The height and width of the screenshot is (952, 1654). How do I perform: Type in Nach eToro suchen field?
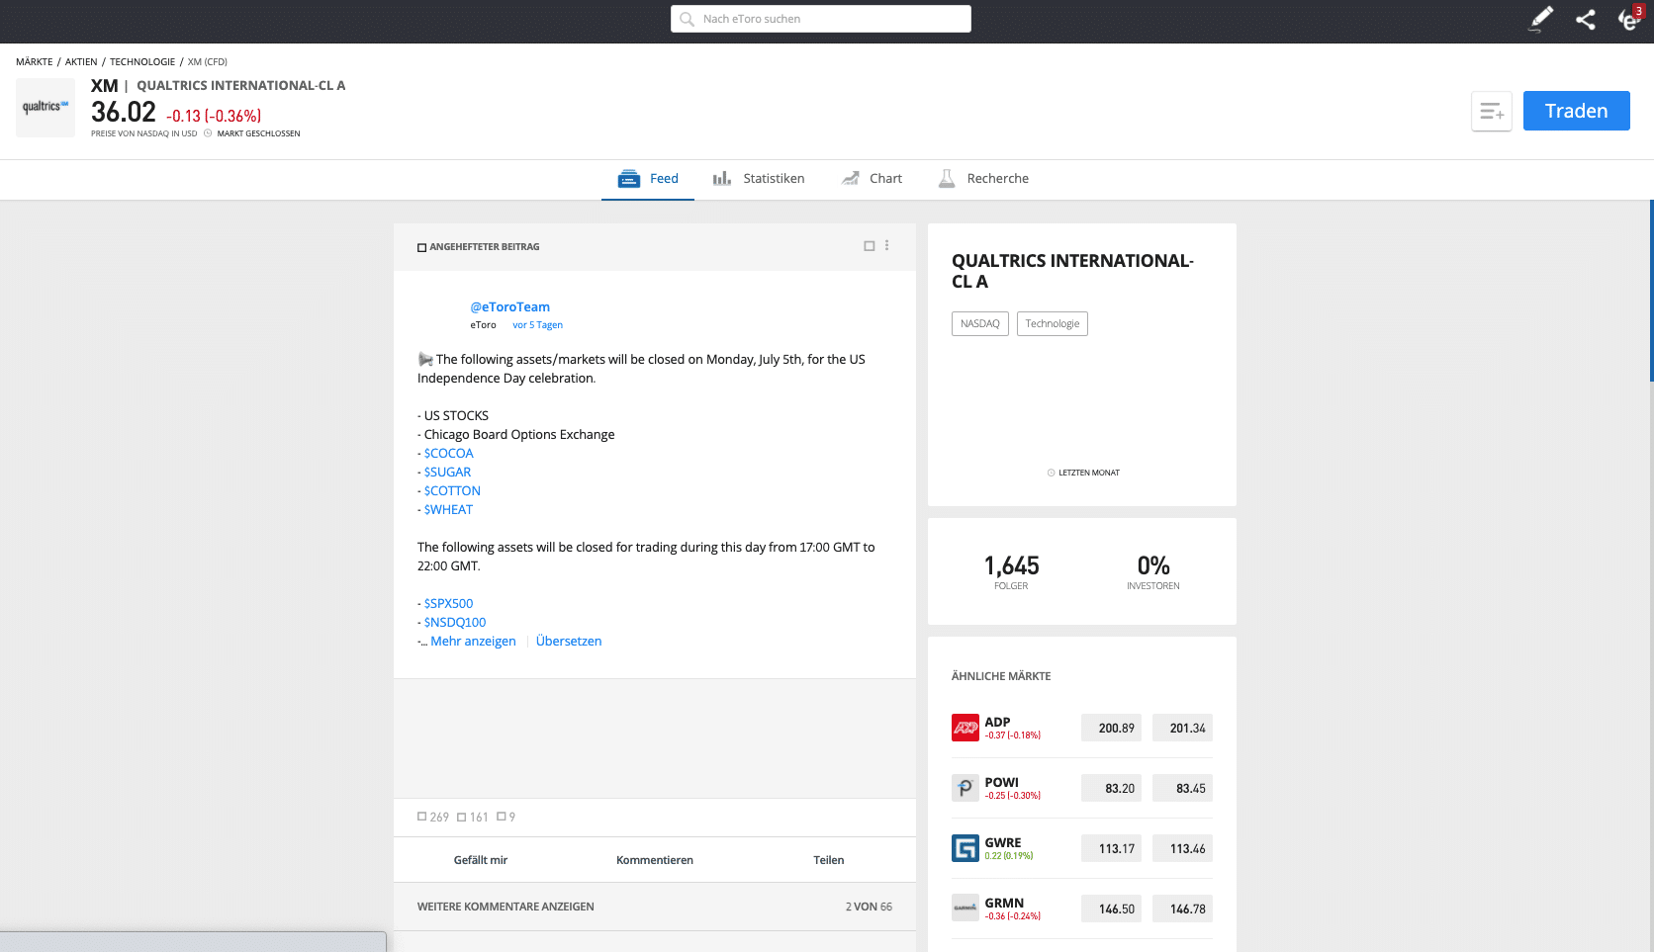pyautogui.click(x=821, y=19)
